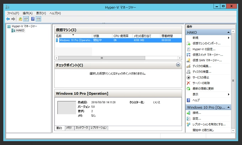The height and width of the screenshot is (145, 242).
Task: Click the actions pane scroll up arrow
Action: point(233,32)
